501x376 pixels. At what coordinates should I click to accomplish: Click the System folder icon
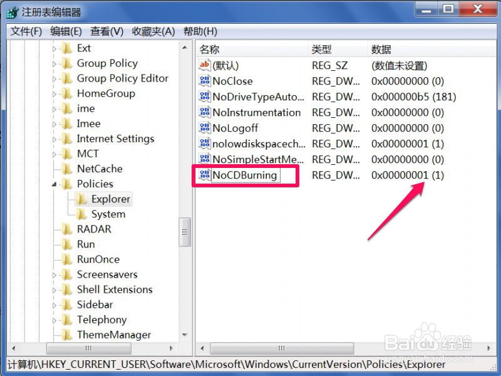tap(81, 214)
